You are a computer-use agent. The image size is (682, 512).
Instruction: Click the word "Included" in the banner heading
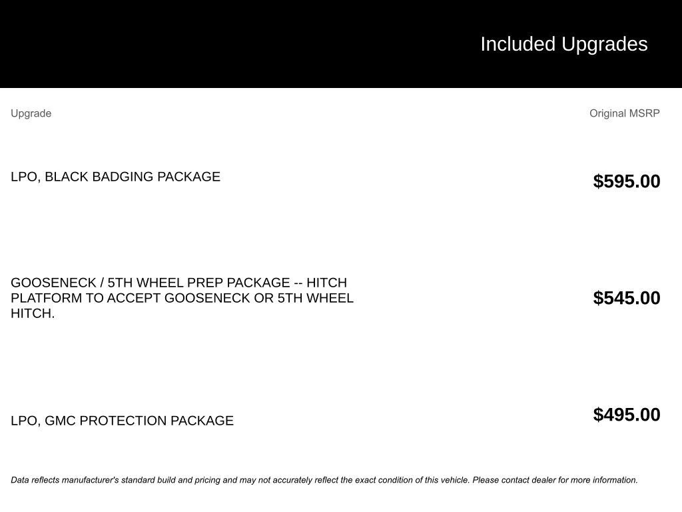coord(517,44)
